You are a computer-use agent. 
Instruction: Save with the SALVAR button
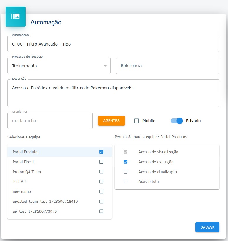tap(207, 227)
